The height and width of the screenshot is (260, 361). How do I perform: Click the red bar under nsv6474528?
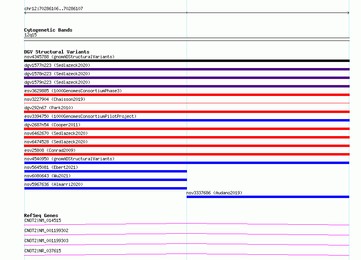(187, 146)
